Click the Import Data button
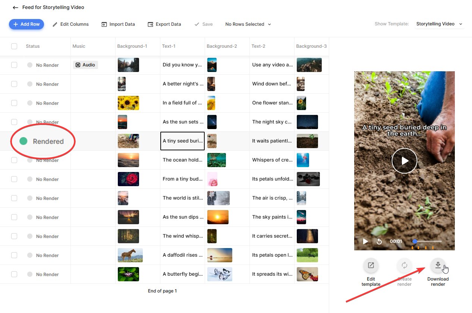 tap(118, 24)
